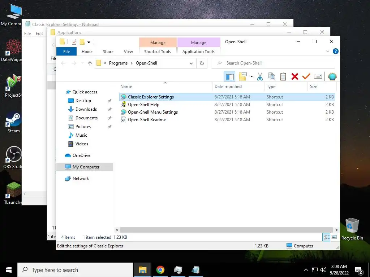This screenshot has width=370, height=277.
Task: Click the Search Open-Shell field
Action: [x=273, y=63]
